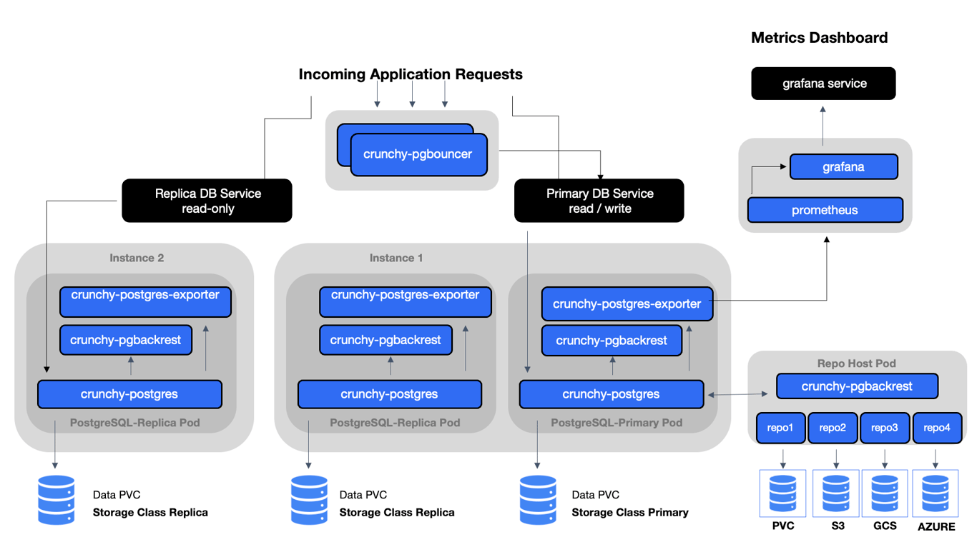Click the grafana service black box

pos(823,84)
